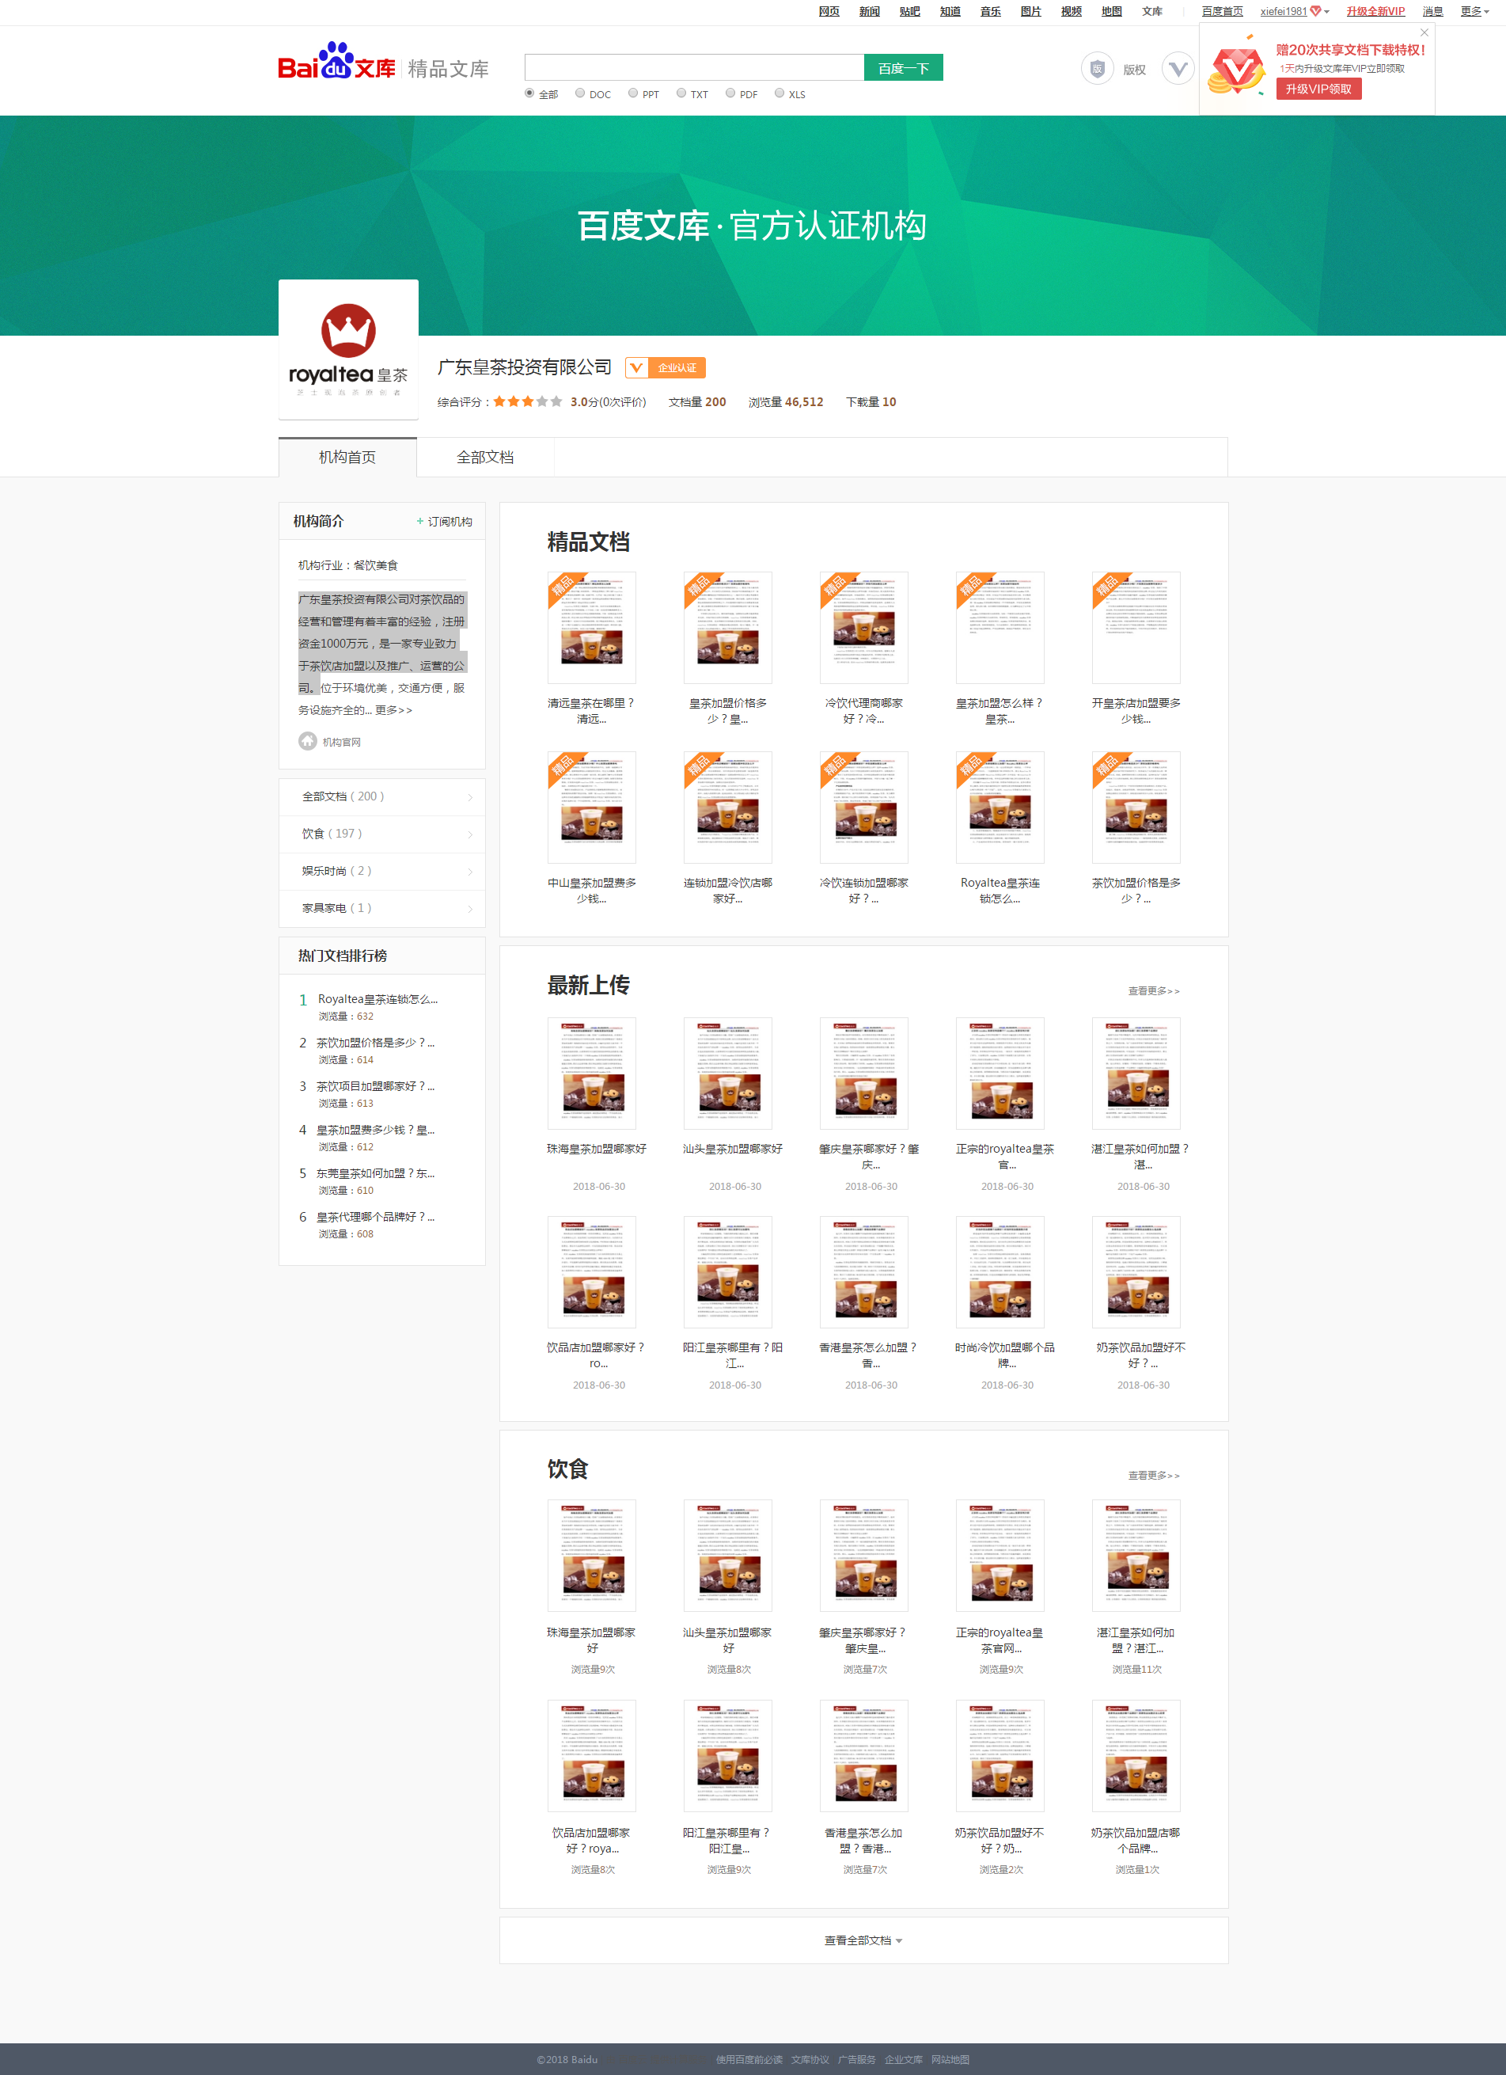Viewport: 1506px width, 2075px height.
Task: Open 地图 in top navigation
Action: point(1112,11)
